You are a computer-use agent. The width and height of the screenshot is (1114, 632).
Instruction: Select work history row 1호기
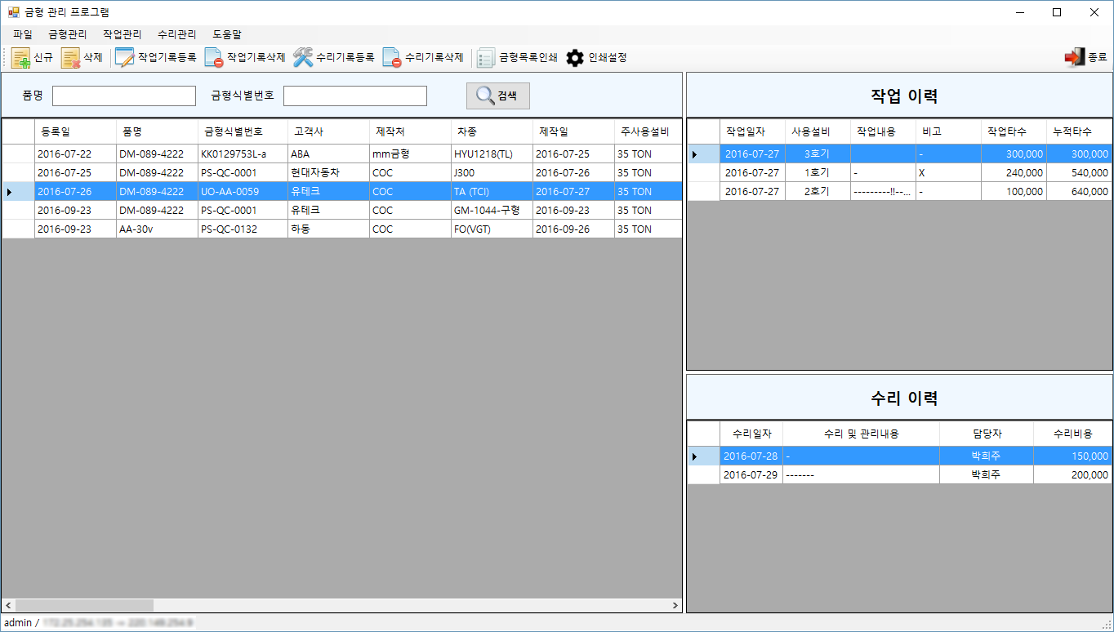899,172
